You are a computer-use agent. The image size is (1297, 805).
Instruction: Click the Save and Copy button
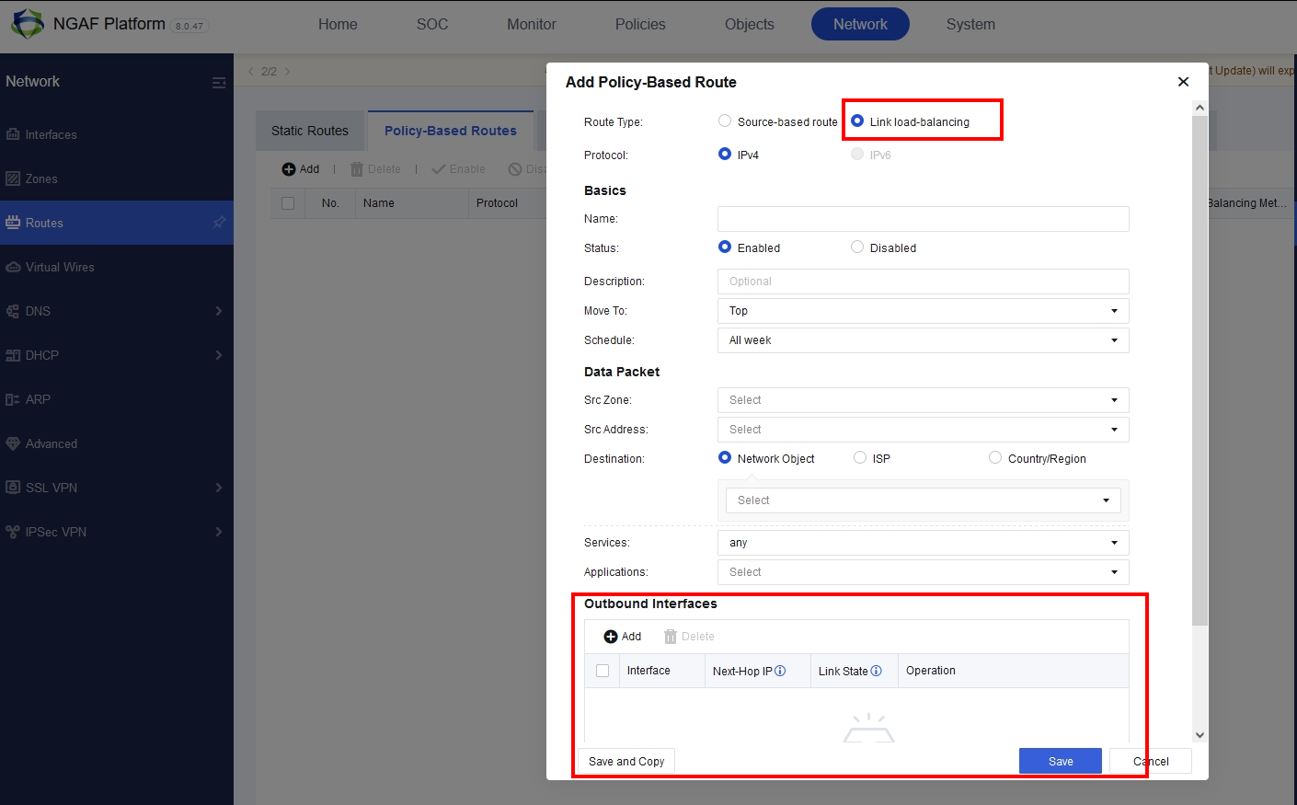[626, 761]
